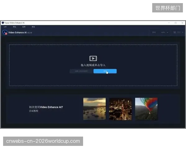Open the hot air balloon tutorial thumbnail

(x=146, y=109)
